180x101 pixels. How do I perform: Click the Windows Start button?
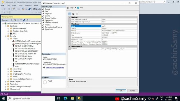3,98
